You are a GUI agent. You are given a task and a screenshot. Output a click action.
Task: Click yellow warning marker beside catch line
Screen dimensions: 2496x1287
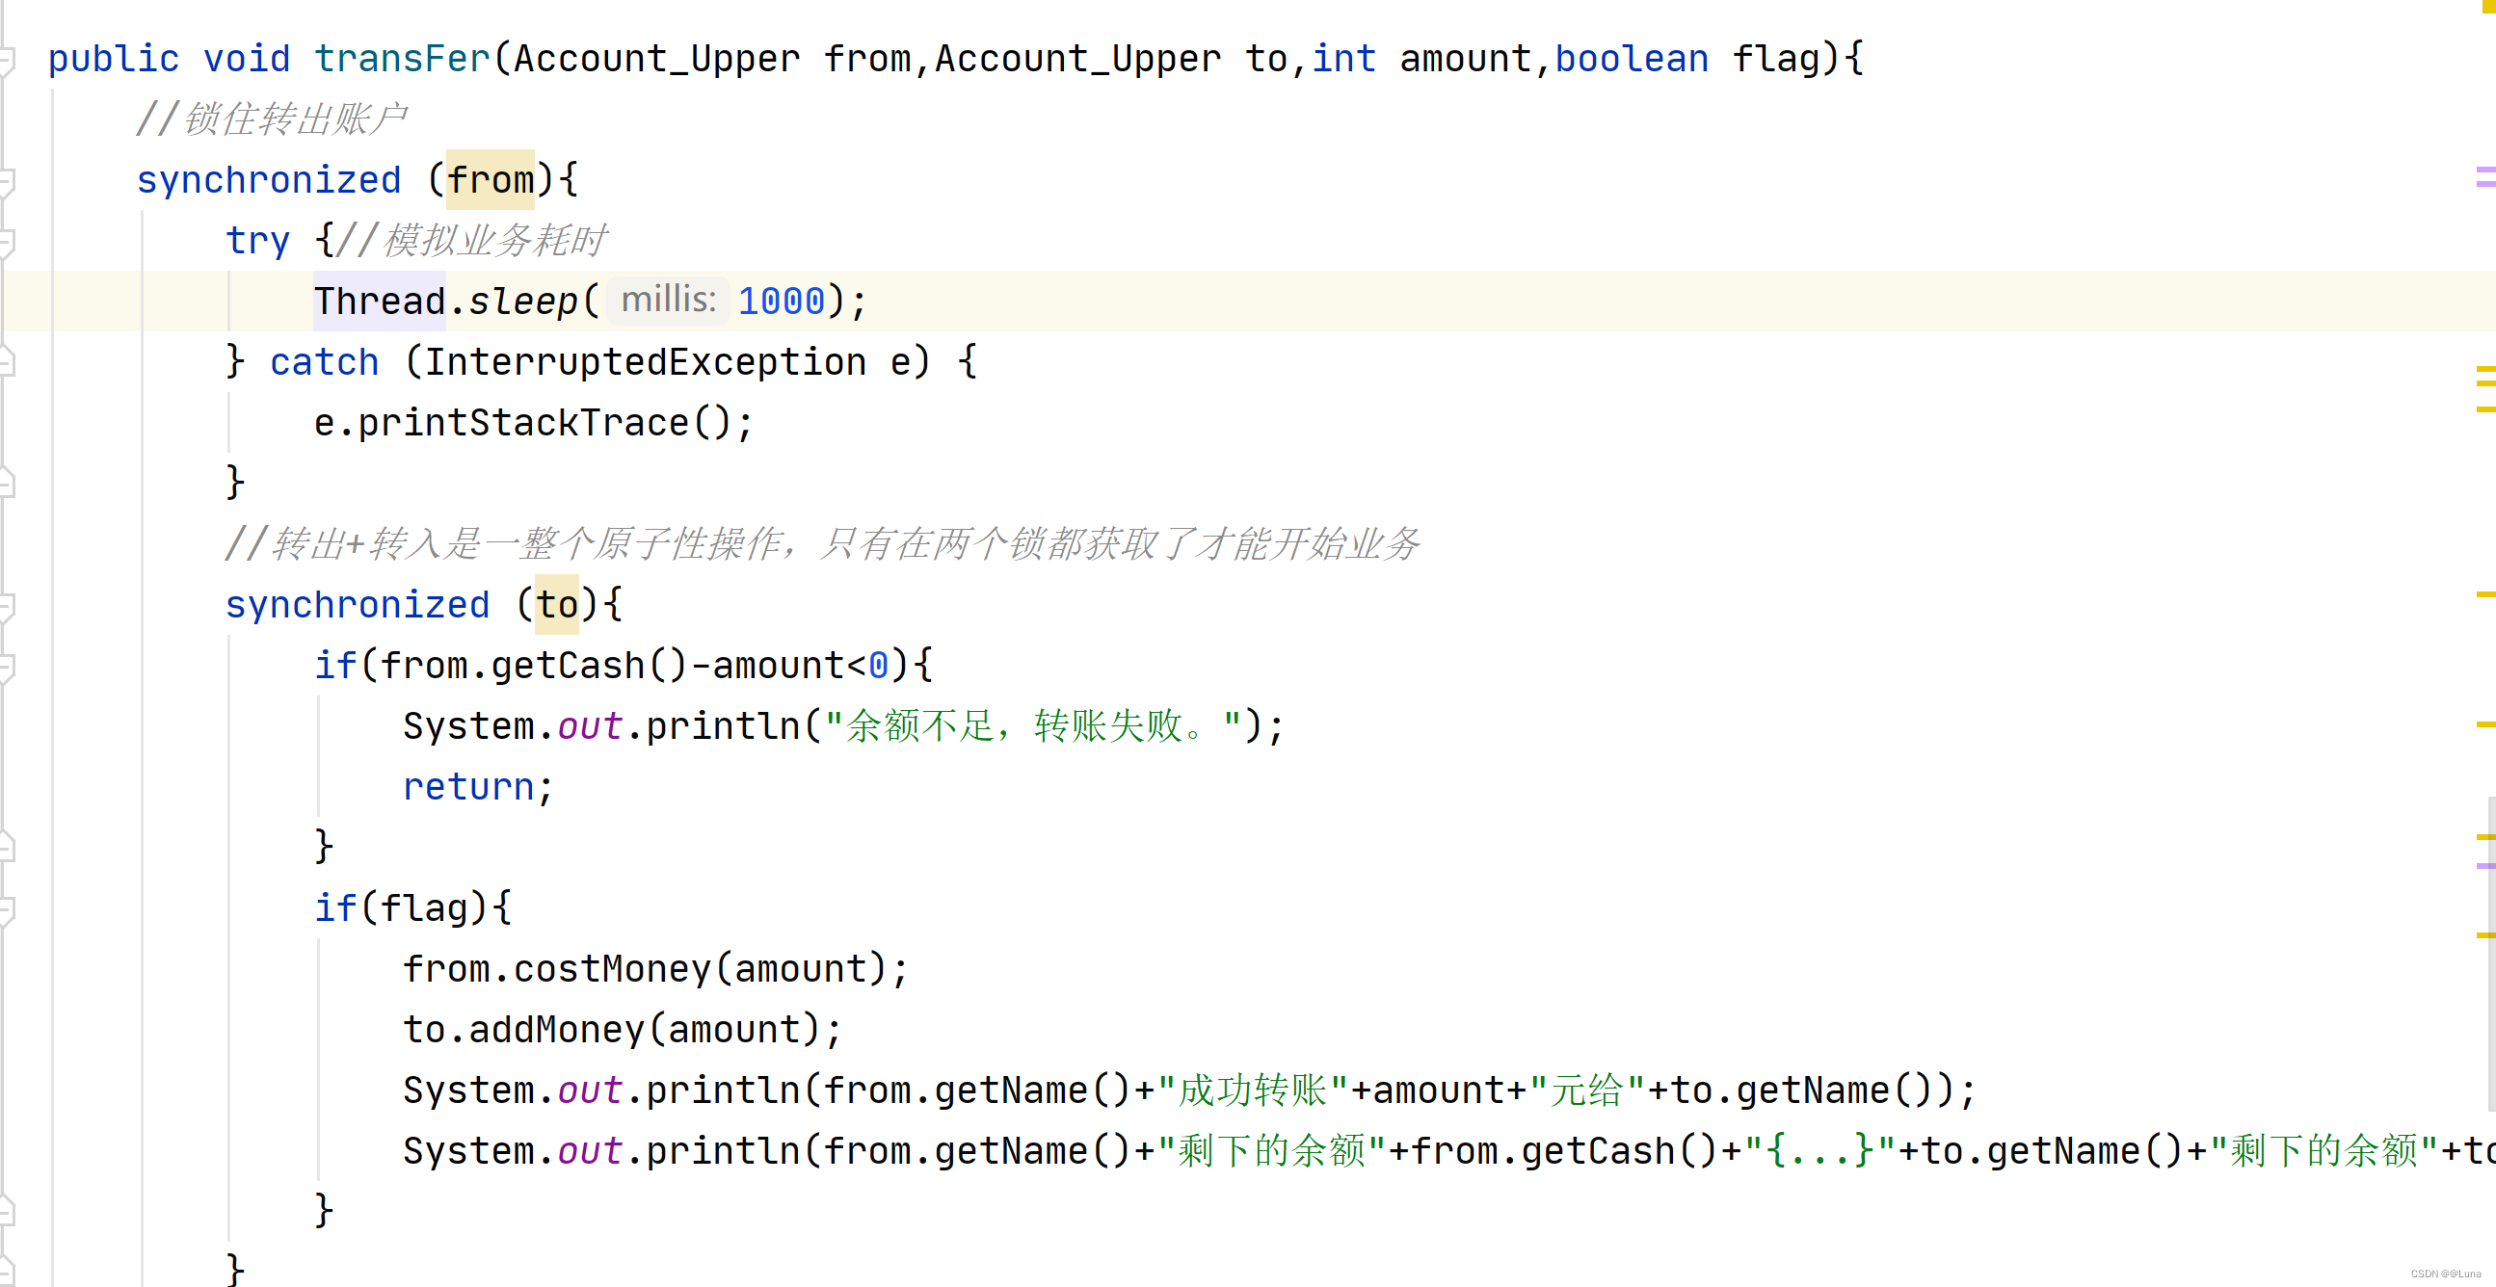click(x=2484, y=369)
